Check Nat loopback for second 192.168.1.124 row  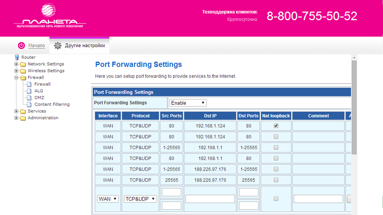point(276,136)
